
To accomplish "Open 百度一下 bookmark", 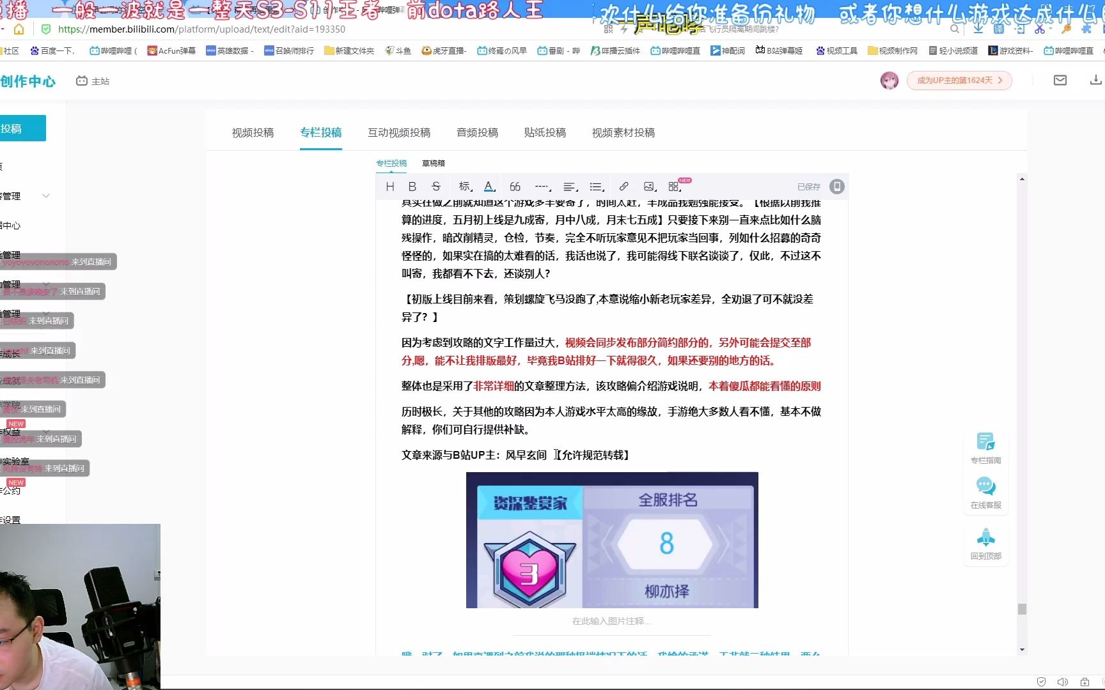I will (52, 50).
